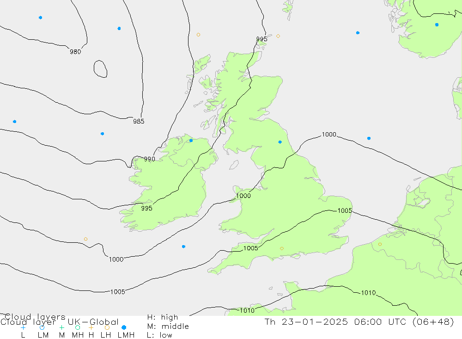Click the 'L: low' legend text
462x339 pixels.
[x=159, y=335]
